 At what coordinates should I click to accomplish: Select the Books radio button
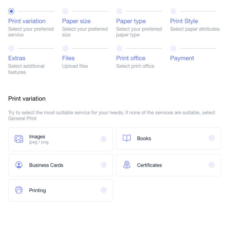click(211, 138)
